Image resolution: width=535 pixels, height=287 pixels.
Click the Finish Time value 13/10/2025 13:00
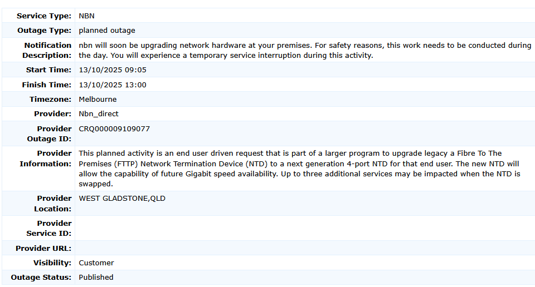point(113,85)
